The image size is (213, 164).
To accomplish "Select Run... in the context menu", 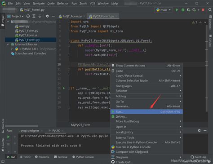I will tap(146, 112).
